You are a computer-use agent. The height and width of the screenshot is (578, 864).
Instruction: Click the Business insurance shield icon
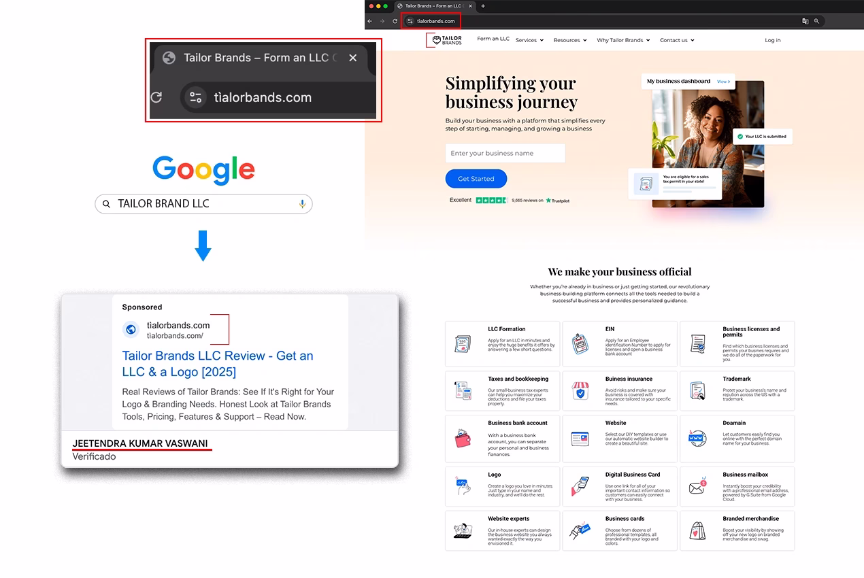(x=580, y=391)
